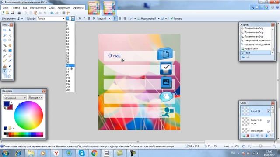Toggle Strikethrough text formatting
Image resolution: width=280 pixels, height=157 pixels.
pos(93,18)
